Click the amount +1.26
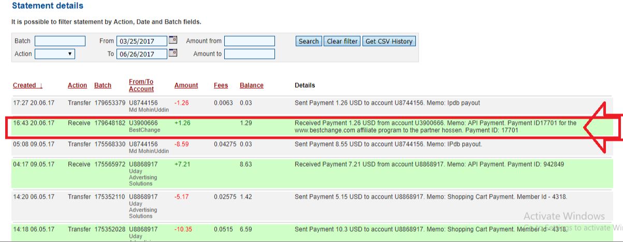The image size is (623, 242). click(183, 123)
